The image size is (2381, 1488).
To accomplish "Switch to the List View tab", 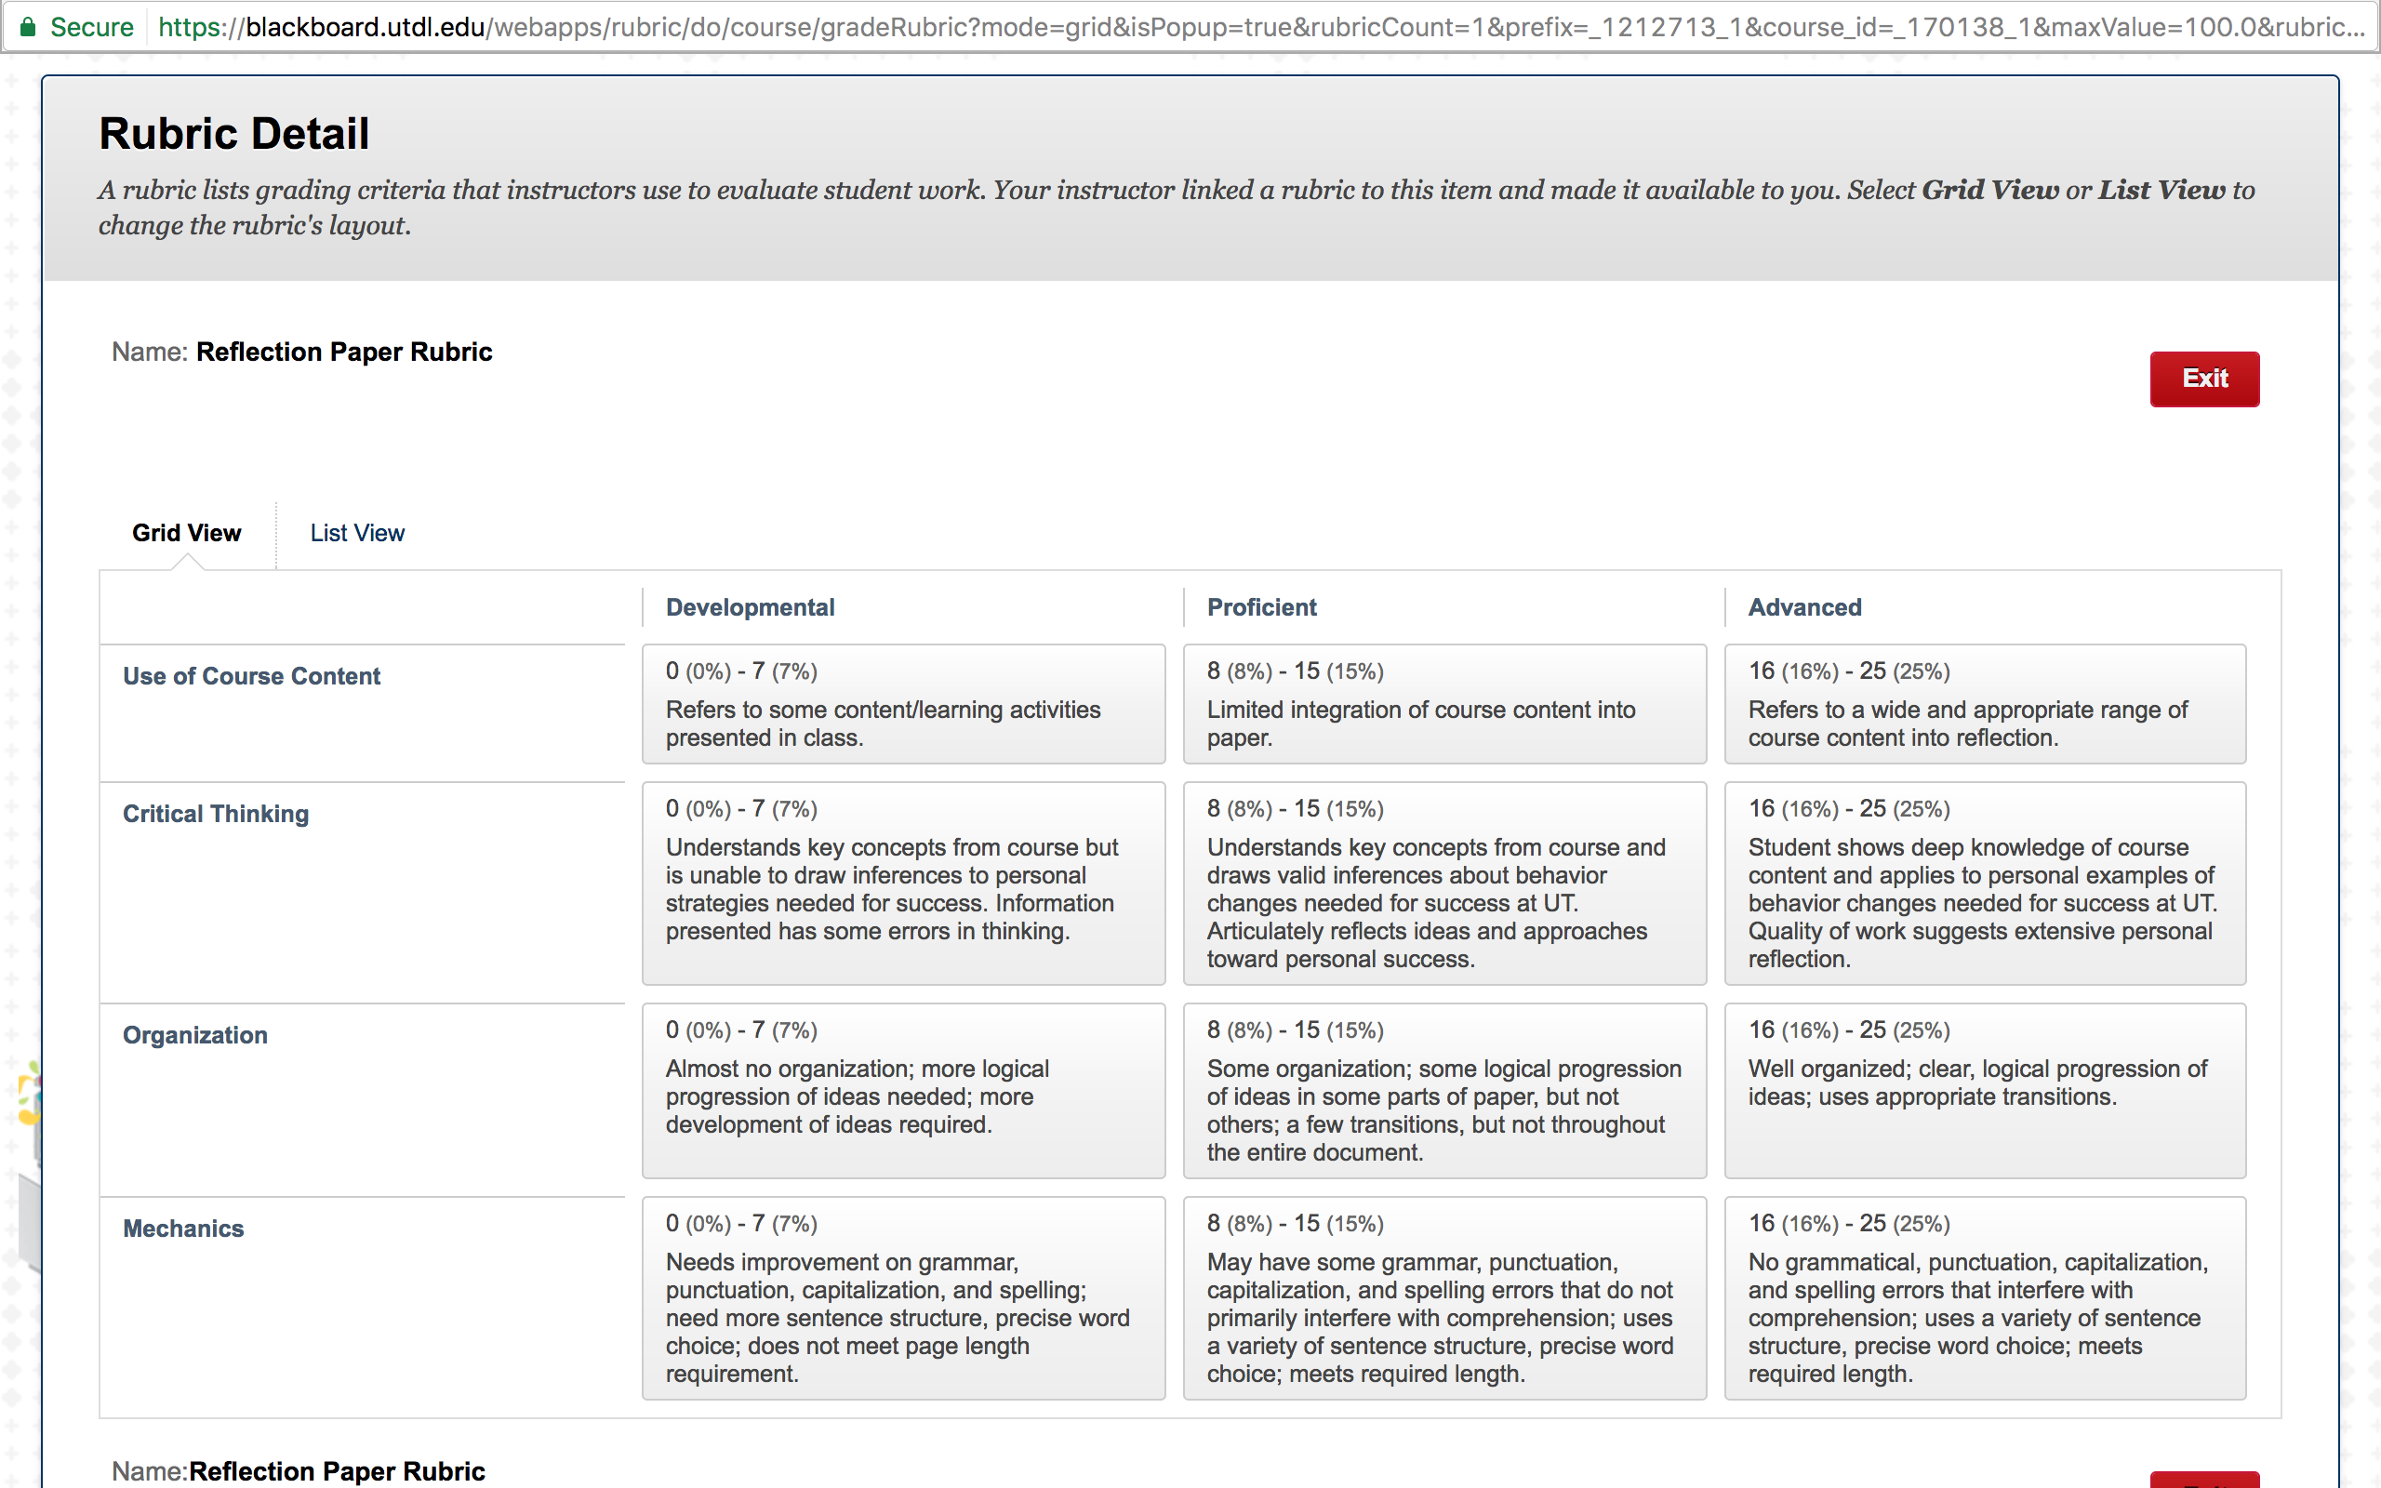I will point(357,532).
